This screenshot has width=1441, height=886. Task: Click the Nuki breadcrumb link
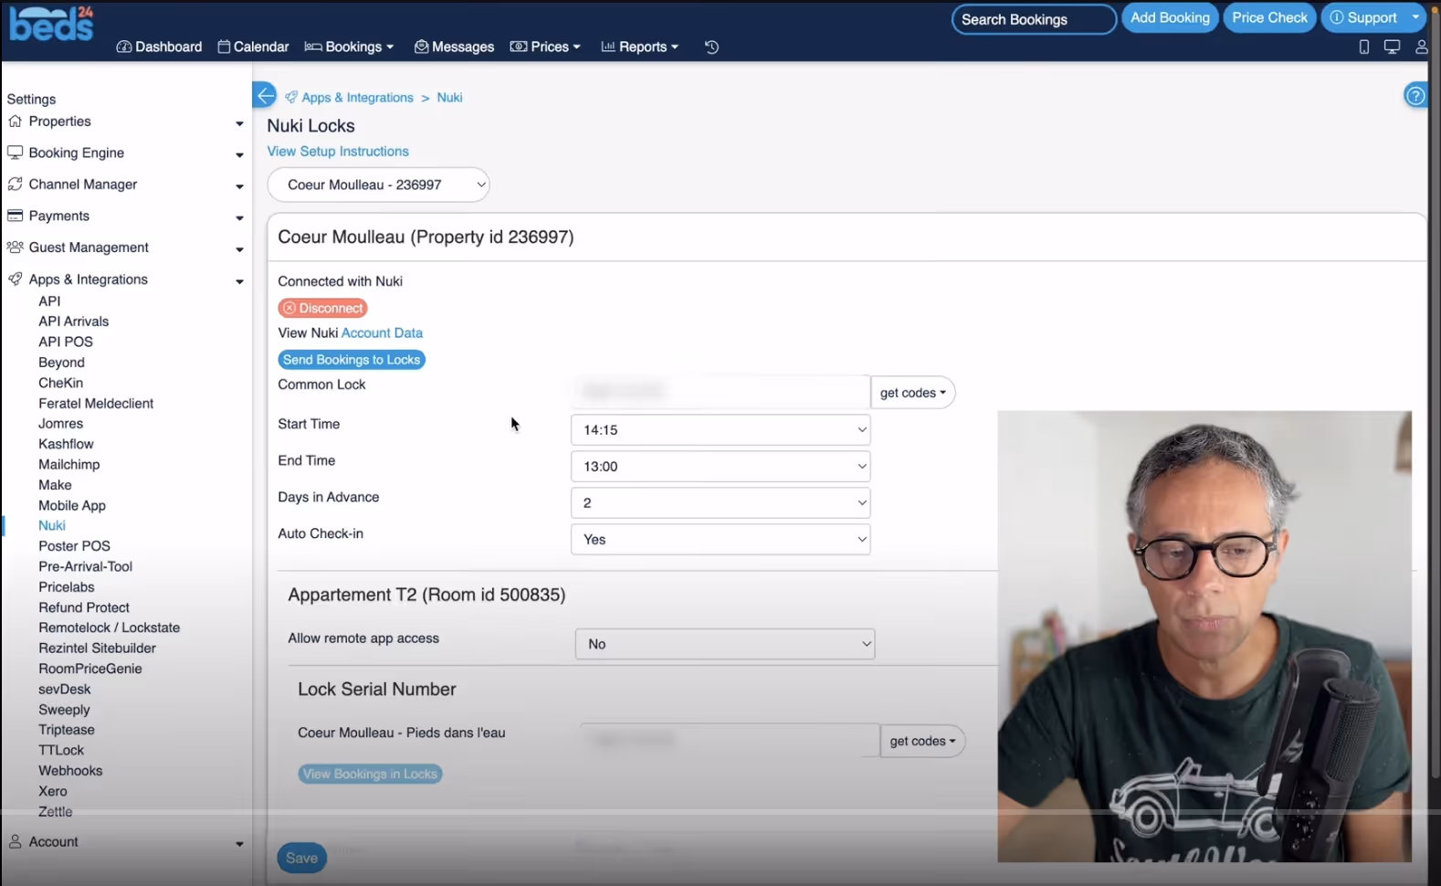pyautogui.click(x=449, y=98)
